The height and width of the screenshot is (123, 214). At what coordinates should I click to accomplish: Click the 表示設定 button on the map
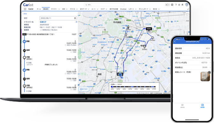[x=84, y=89]
